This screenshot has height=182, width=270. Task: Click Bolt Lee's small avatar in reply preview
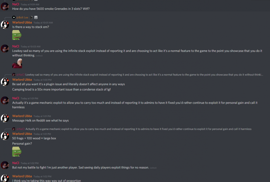tap(14, 18)
